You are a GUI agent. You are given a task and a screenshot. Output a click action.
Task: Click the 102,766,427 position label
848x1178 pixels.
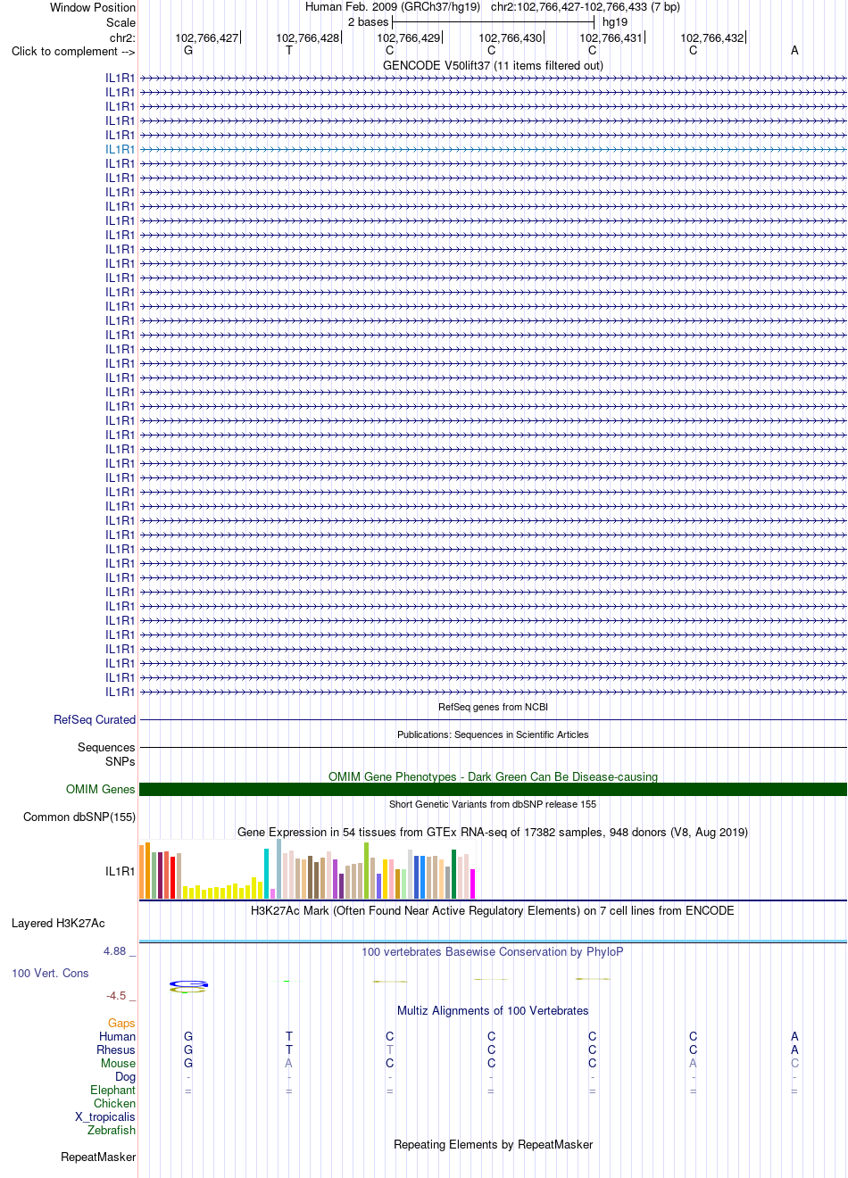[207, 37]
